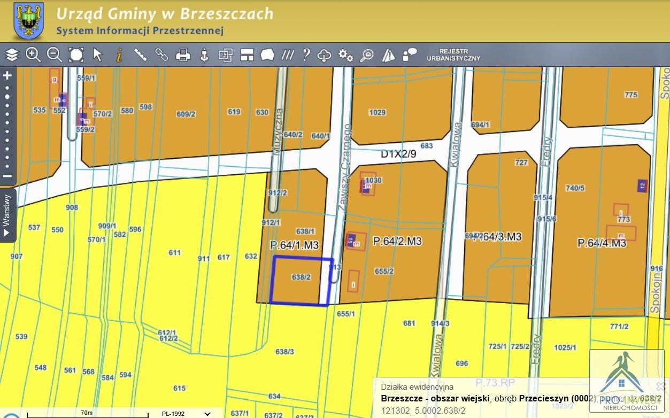Viewport: 670px width, 418px height.
Task: Click zone label P.64/4.M3
Action: [602, 243]
